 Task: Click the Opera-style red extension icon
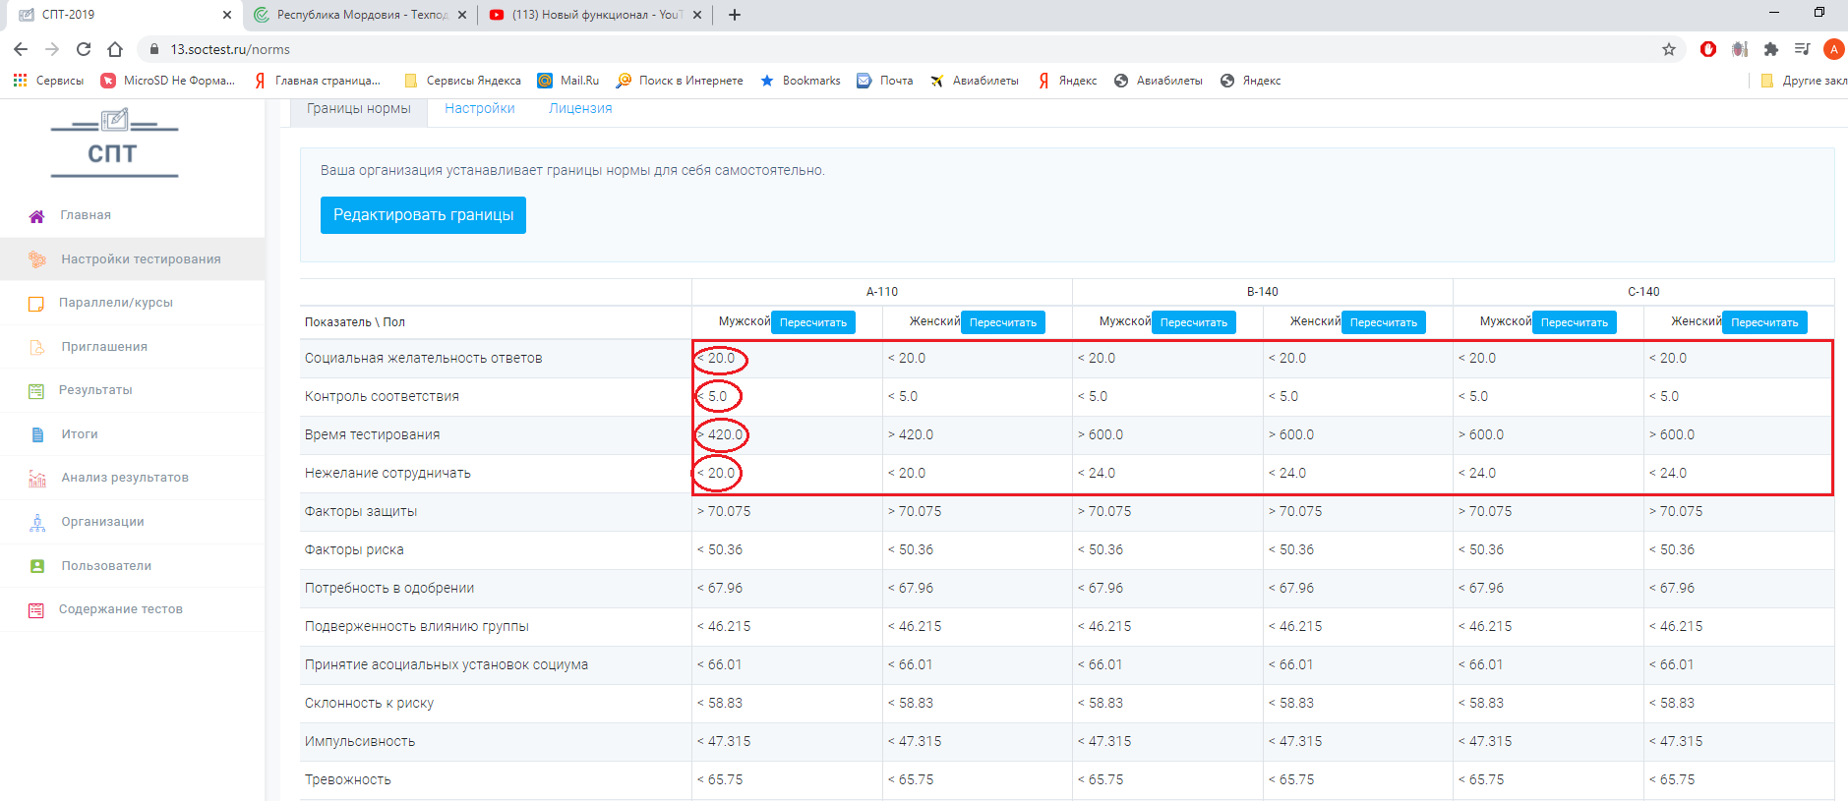click(x=1708, y=49)
